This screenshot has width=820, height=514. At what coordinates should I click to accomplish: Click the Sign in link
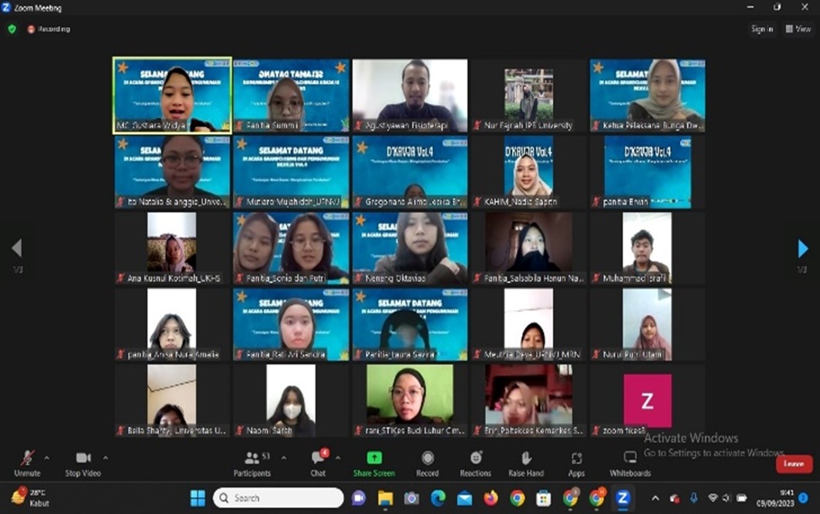click(762, 29)
